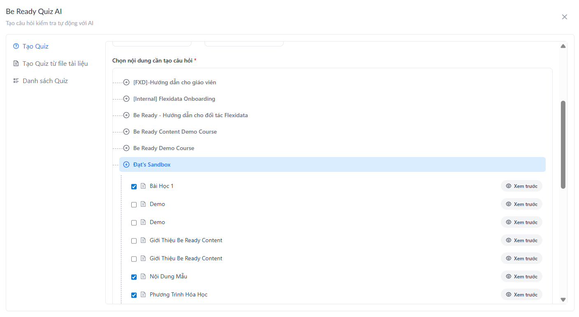Click the scrollbar down arrow

click(563, 300)
